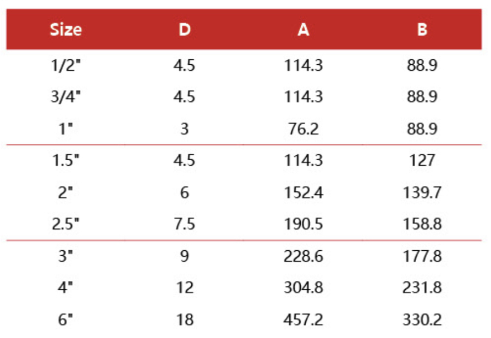Select D value 7.5
This screenshot has width=491, height=338.
[185, 224]
